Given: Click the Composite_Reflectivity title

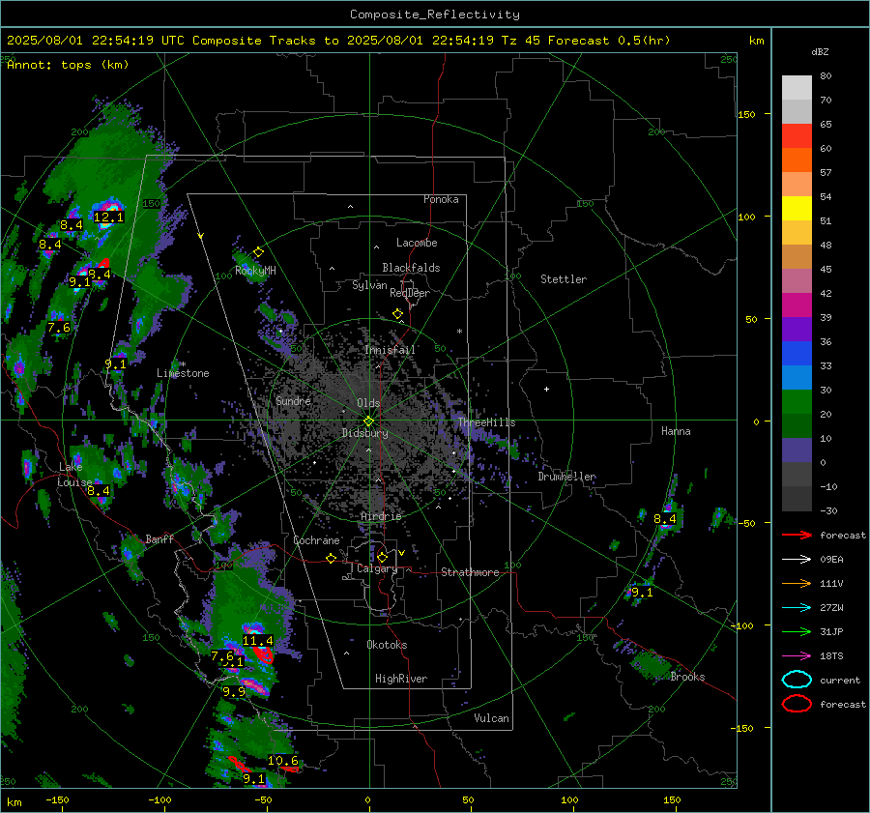Looking at the screenshot, I should coord(435,15).
